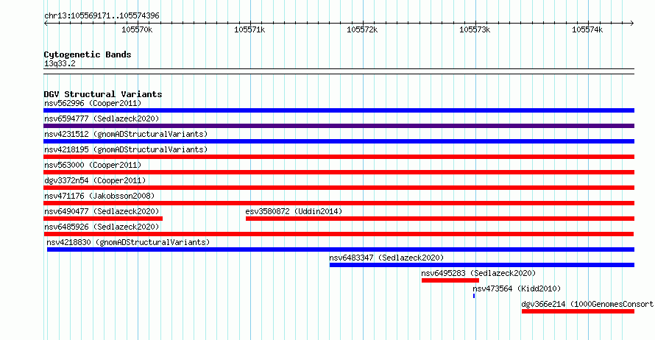The image size is (655, 340).
Task: Select nsv473564 (Kidd2010) label
Action: [517, 288]
